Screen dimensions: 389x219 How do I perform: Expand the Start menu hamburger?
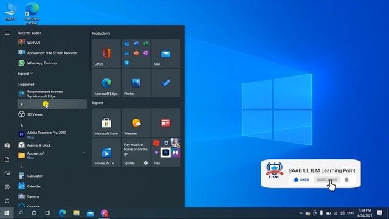coord(7,33)
